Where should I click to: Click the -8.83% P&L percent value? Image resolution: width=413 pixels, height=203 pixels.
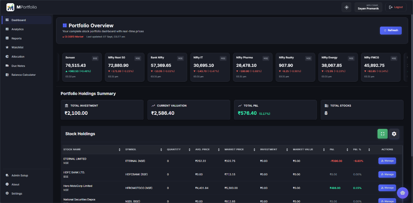tap(358, 161)
